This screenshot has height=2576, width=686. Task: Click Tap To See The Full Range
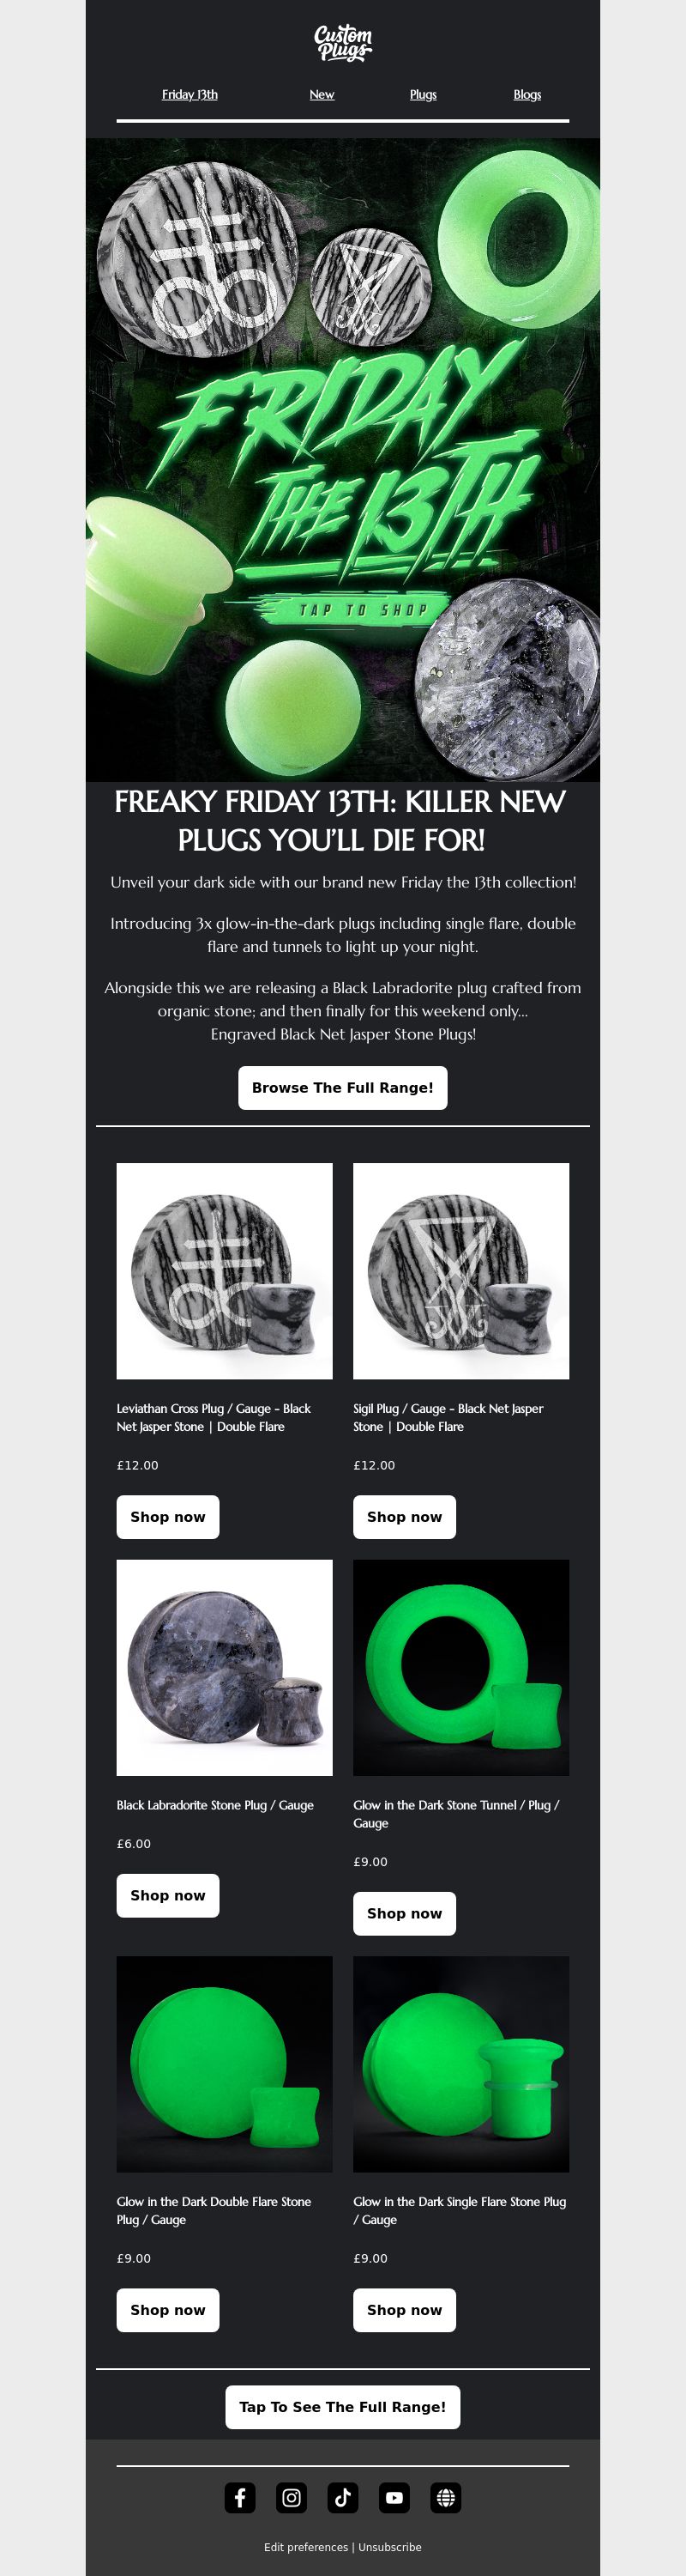[342, 2406]
